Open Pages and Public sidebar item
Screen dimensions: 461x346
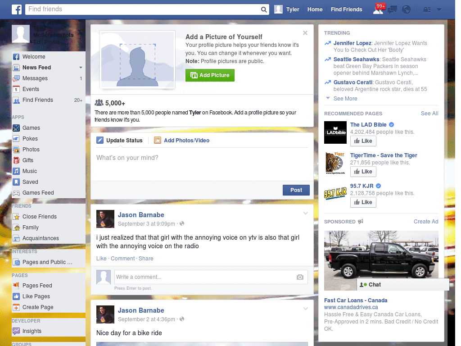48,262
